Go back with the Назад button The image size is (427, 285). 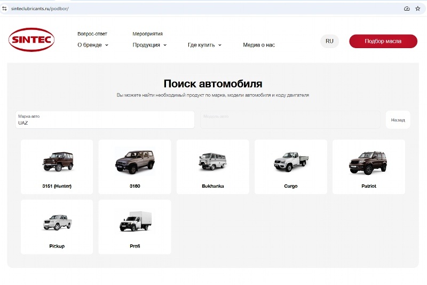tap(398, 120)
